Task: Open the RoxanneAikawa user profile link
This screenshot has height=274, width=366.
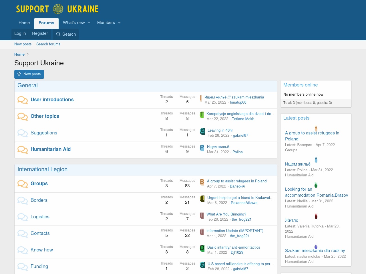Action: click(x=244, y=203)
